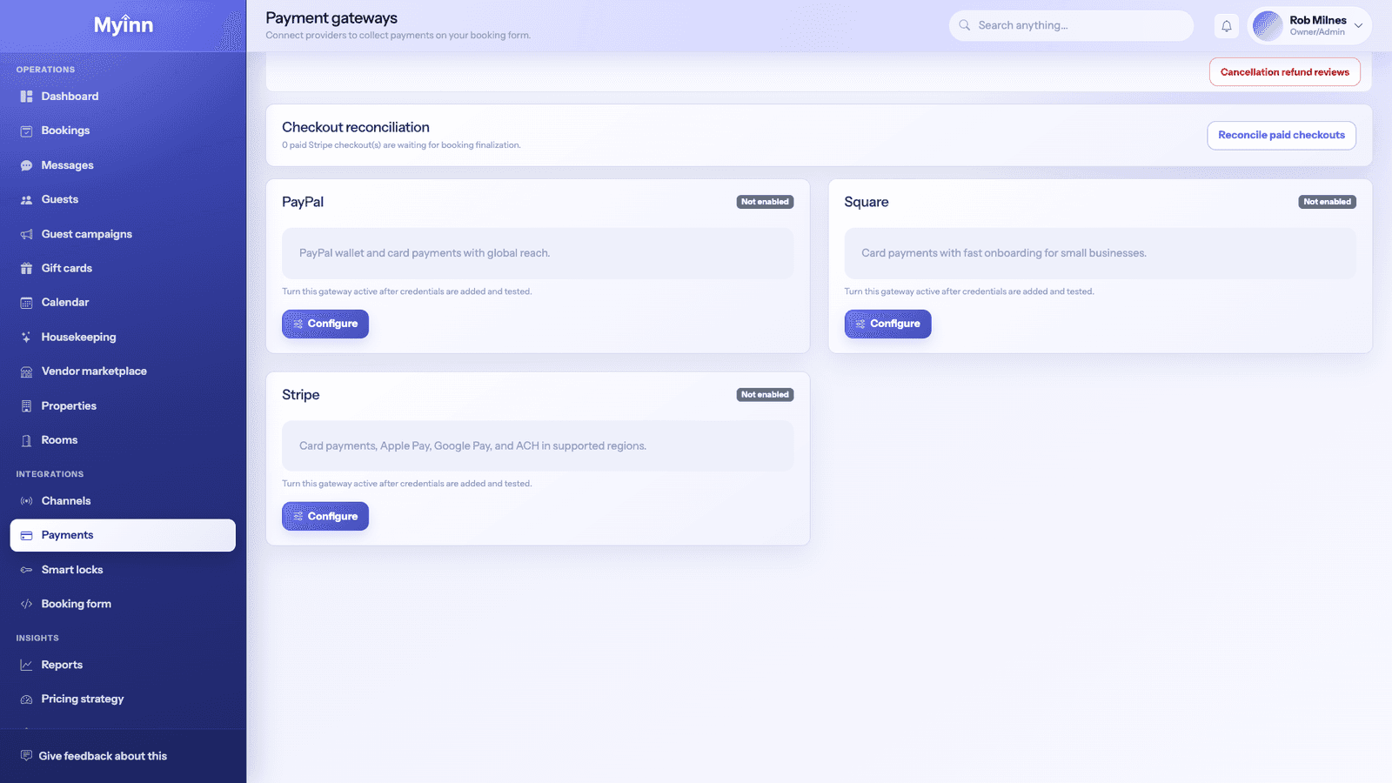1392x783 pixels.
Task: Click the Dashboard grid icon in sidebar
Action: point(26,97)
